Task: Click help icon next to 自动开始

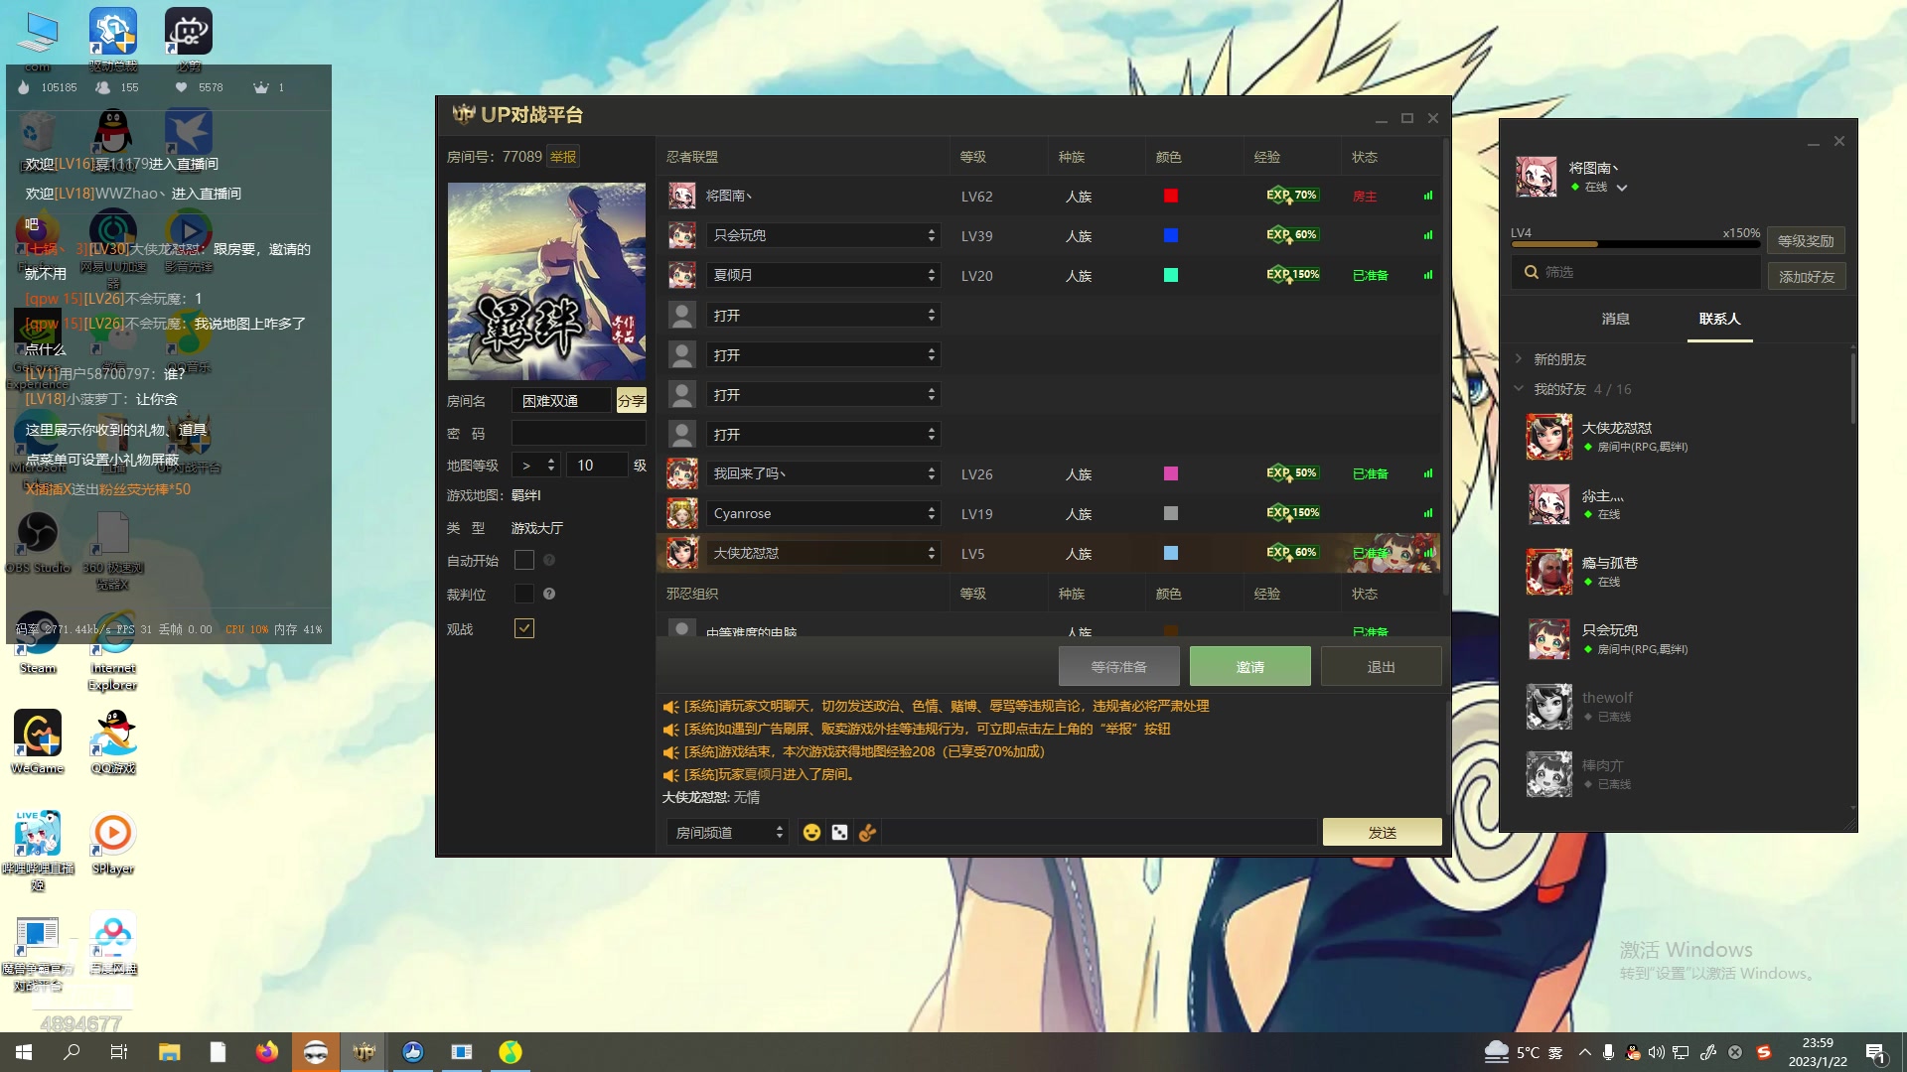Action: (x=549, y=560)
